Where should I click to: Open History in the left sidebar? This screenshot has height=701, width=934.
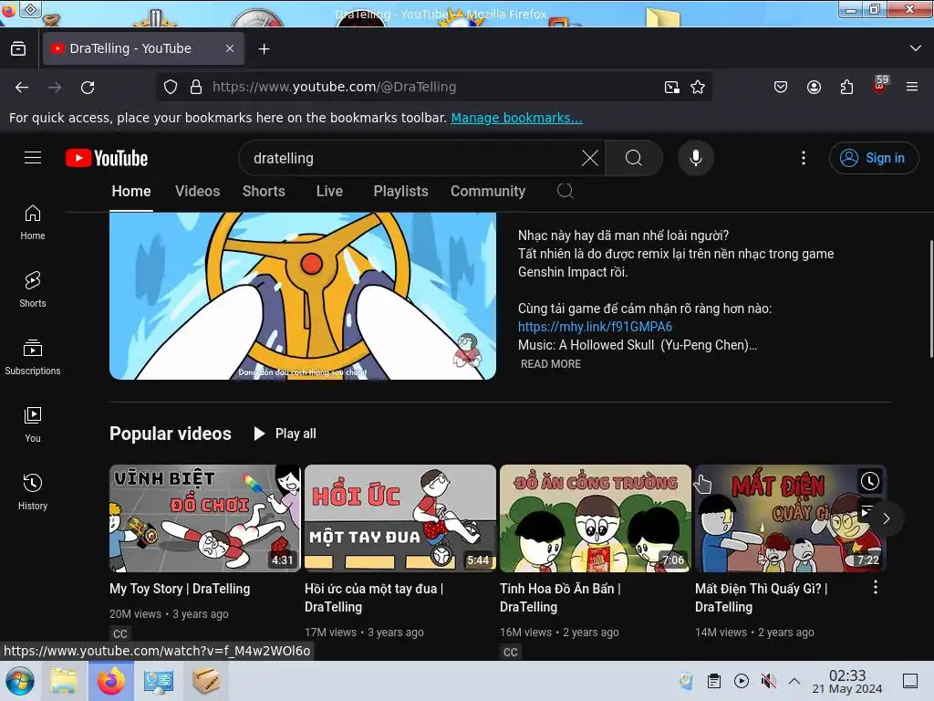(x=33, y=492)
